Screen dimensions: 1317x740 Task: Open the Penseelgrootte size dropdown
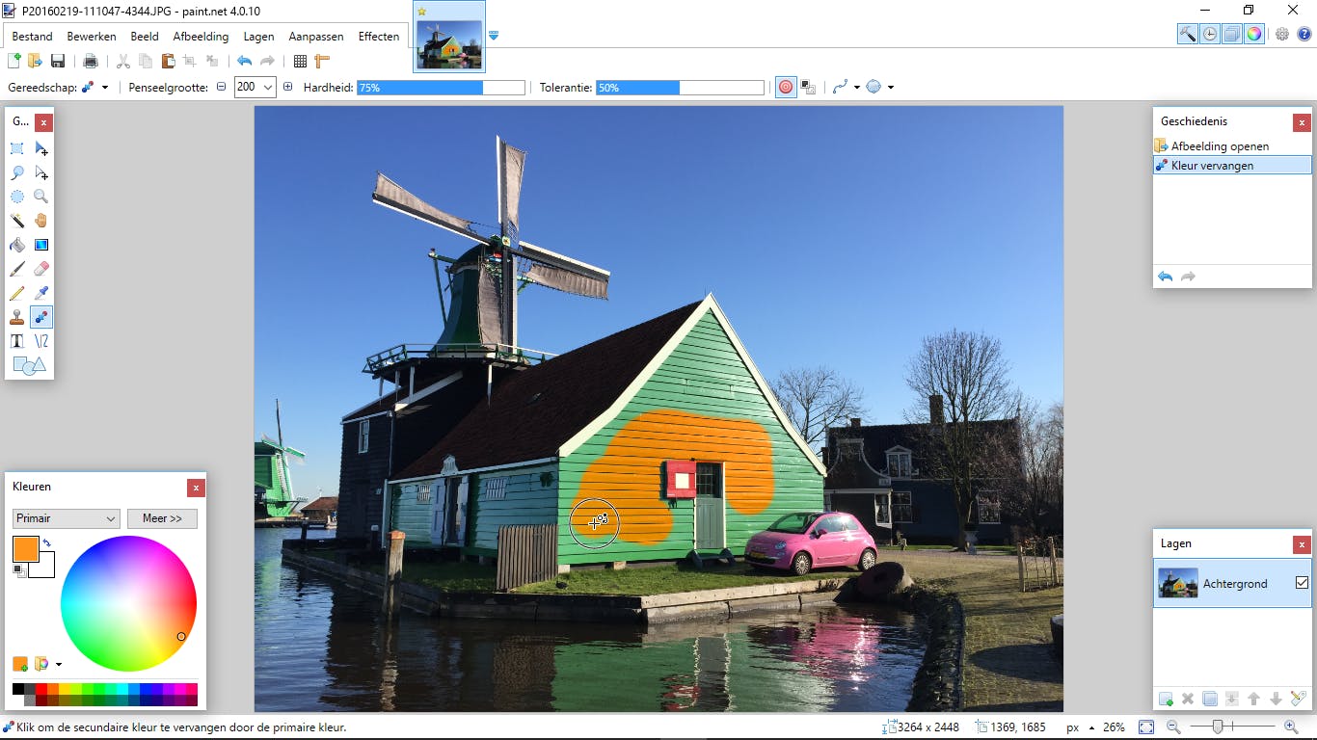tap(268, 87)
